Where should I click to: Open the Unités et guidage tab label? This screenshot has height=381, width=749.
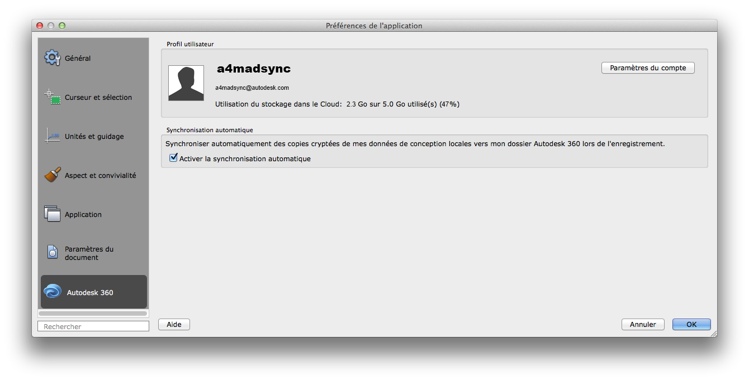click(94, 136)
